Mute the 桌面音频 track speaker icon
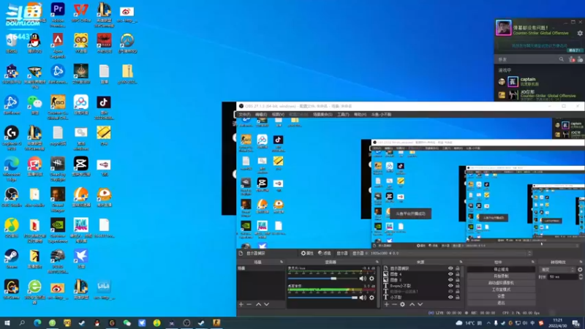This screenshot has height=329, width=585. (362, 298)
